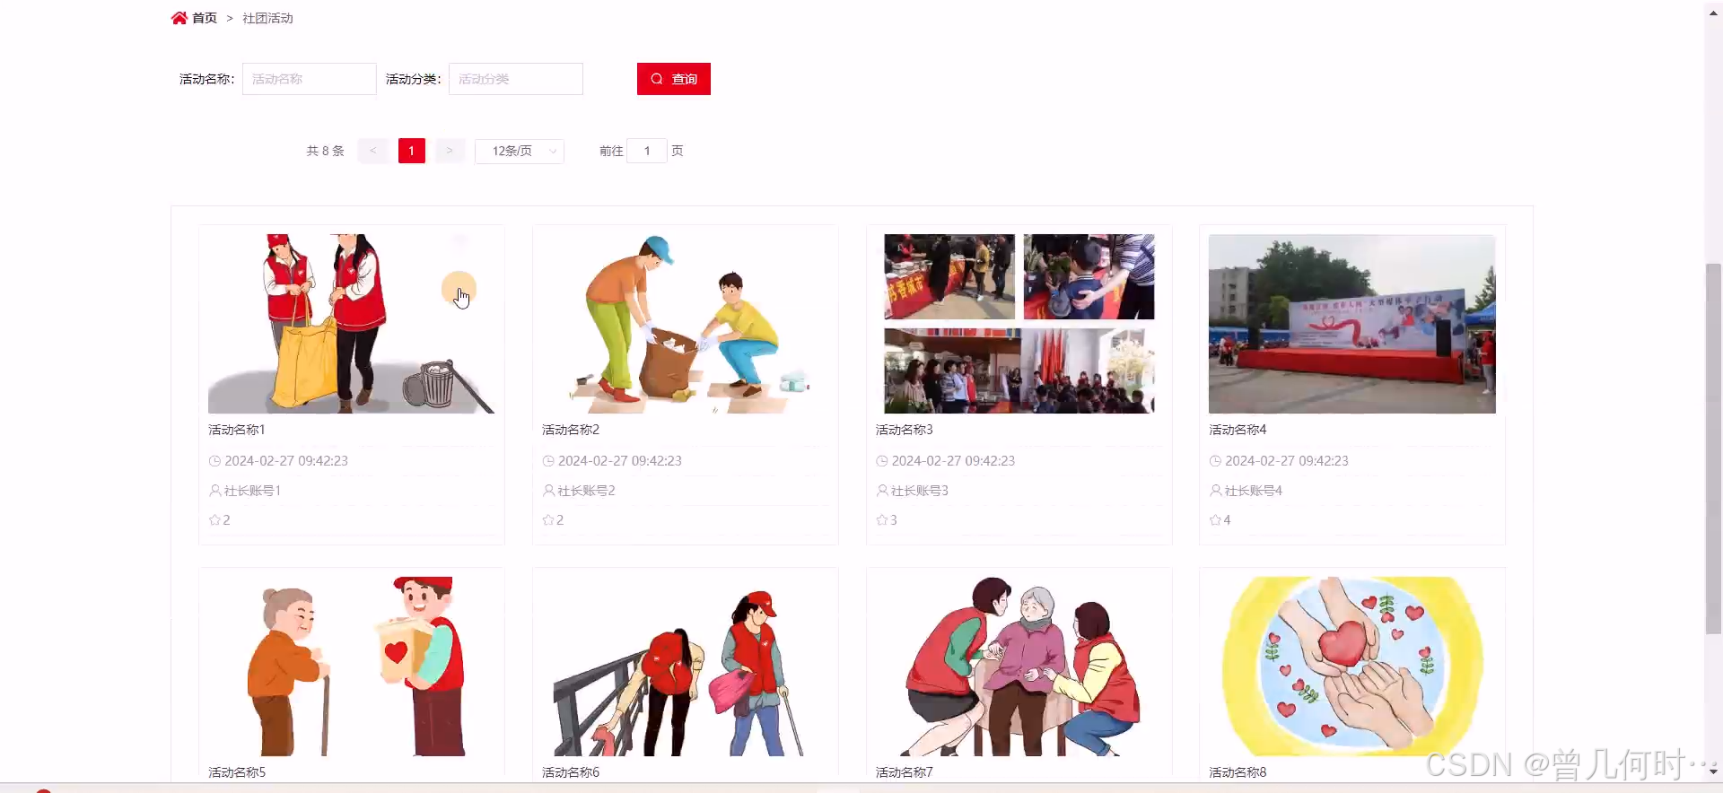The image size is (1723, 793).
Task: Click 社长账号2 text
Action: coord(586,491)
